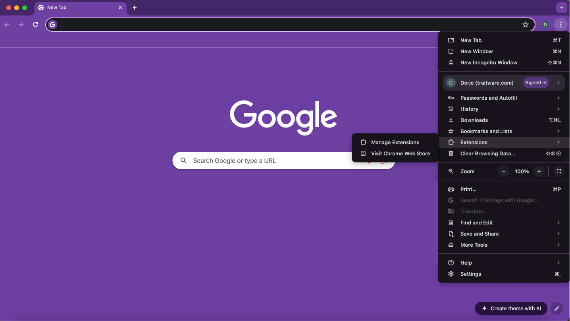This screenshot has height=321, width=570.
Task: Select New Window menu item
Action: [504, 51]
